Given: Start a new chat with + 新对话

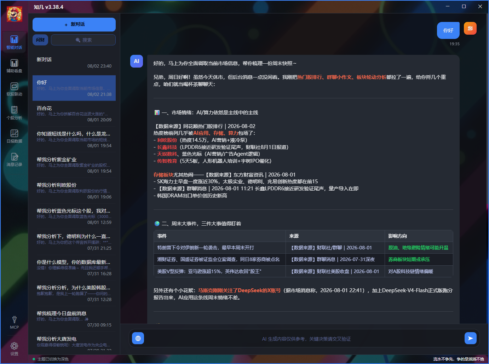Looking at the screenshot, I should [74, 24].
